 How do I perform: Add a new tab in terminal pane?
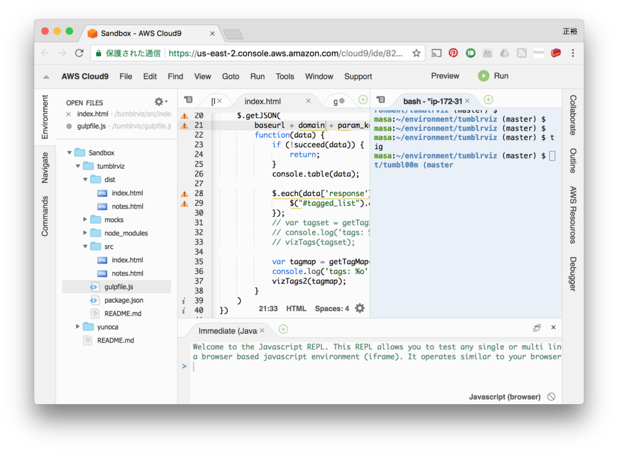click(488, 100)
